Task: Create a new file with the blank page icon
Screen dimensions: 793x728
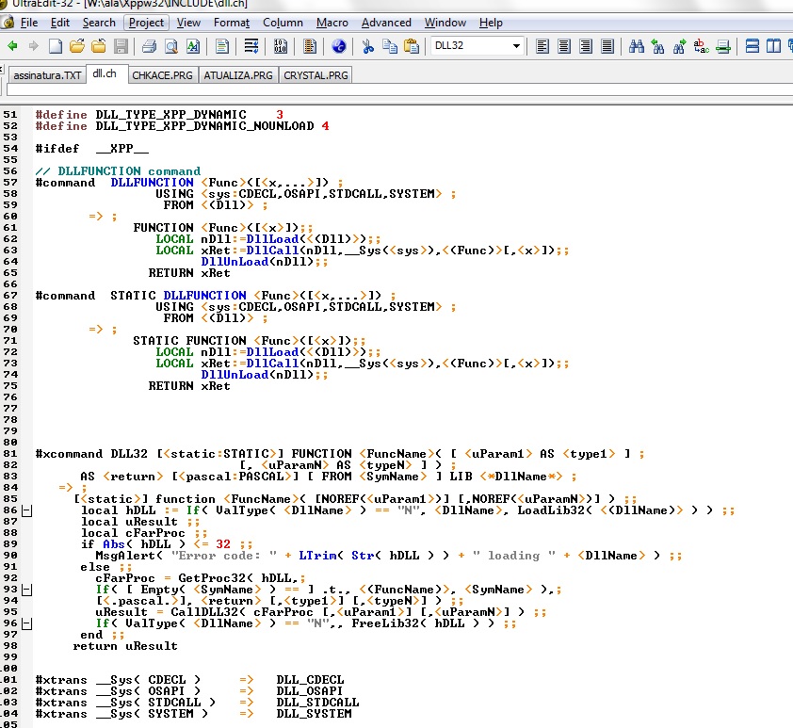Action: point(56,45)
